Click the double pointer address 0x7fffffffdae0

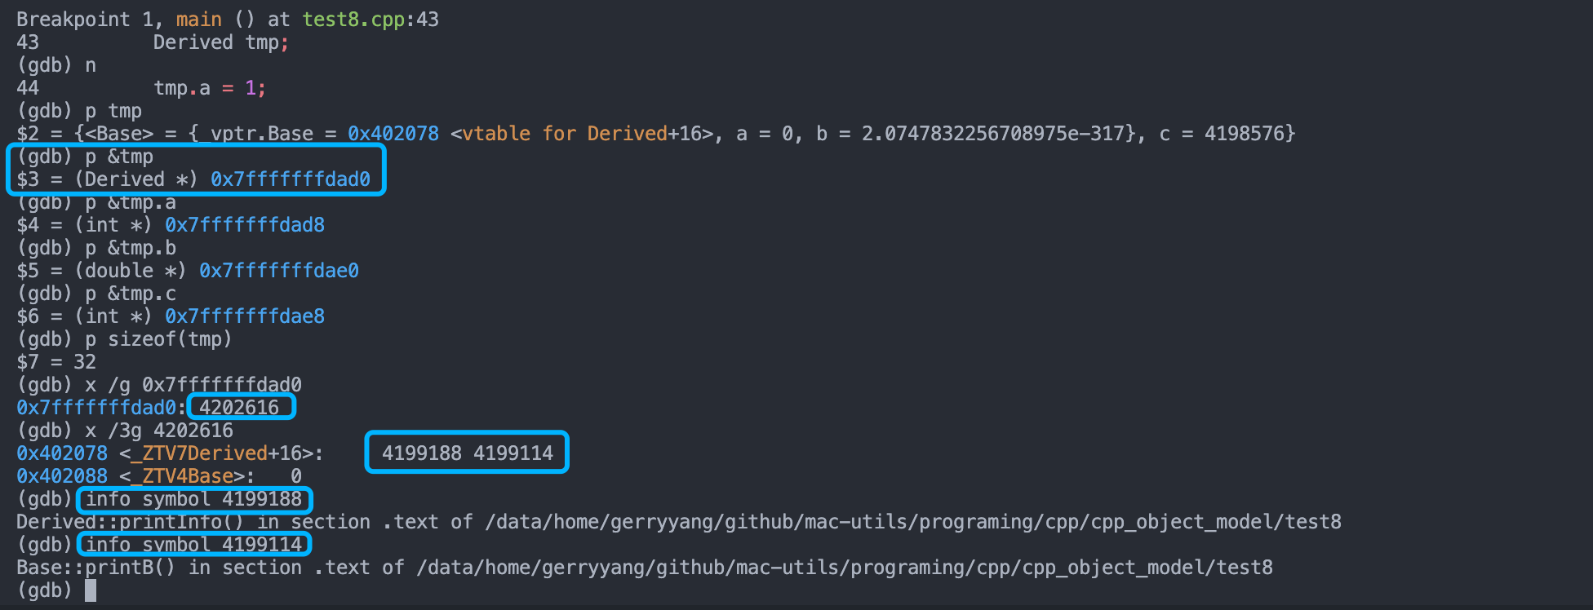279,271
